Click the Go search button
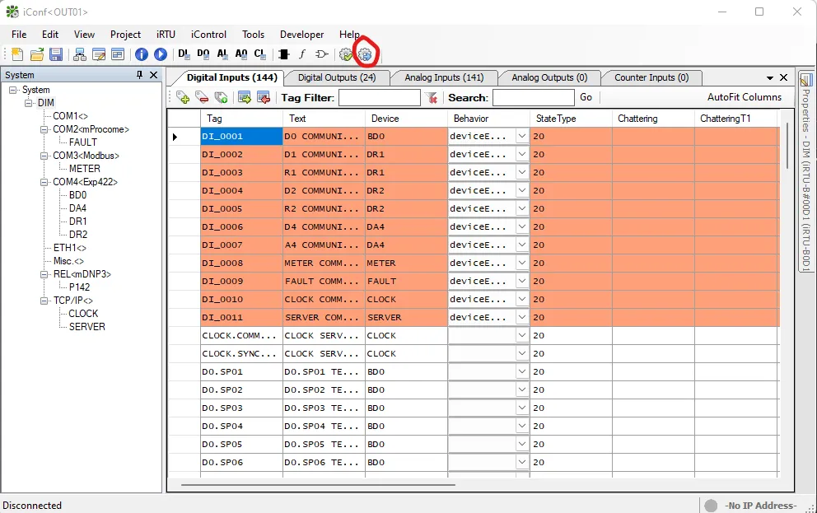The height and width of the screenshot is (513, 817). click(586, 97)
